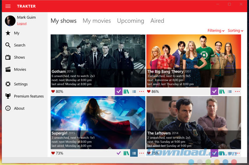Viewport: 249px width, 165px height.
Task: Open The Leftovers show poster
Action: [194, 122]
